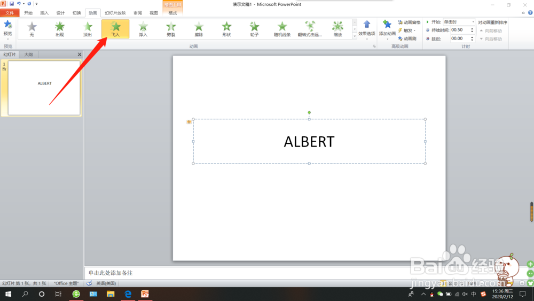Click the Redo/repeat icon
The height and width of the screenshot is (301, 534).
(x=29, y=4)
